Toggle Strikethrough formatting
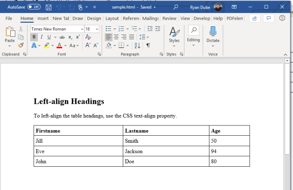 tap(62, 37)
